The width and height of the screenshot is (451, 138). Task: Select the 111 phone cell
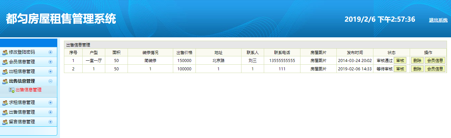click(x=282, y=69)
